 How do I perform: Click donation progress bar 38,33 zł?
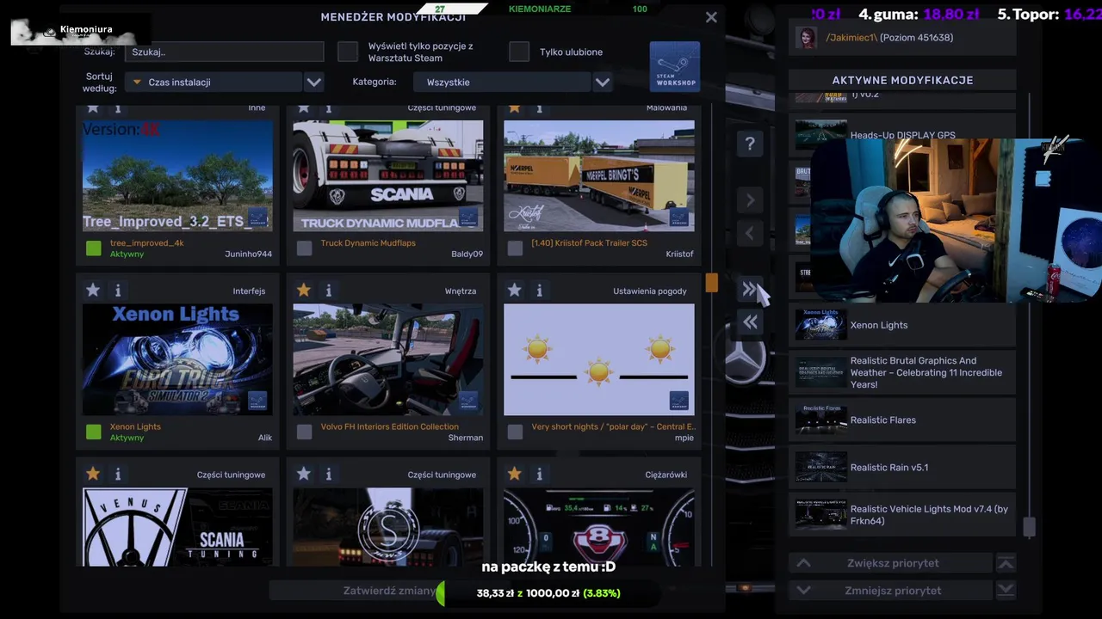click(x=548, y=593)
